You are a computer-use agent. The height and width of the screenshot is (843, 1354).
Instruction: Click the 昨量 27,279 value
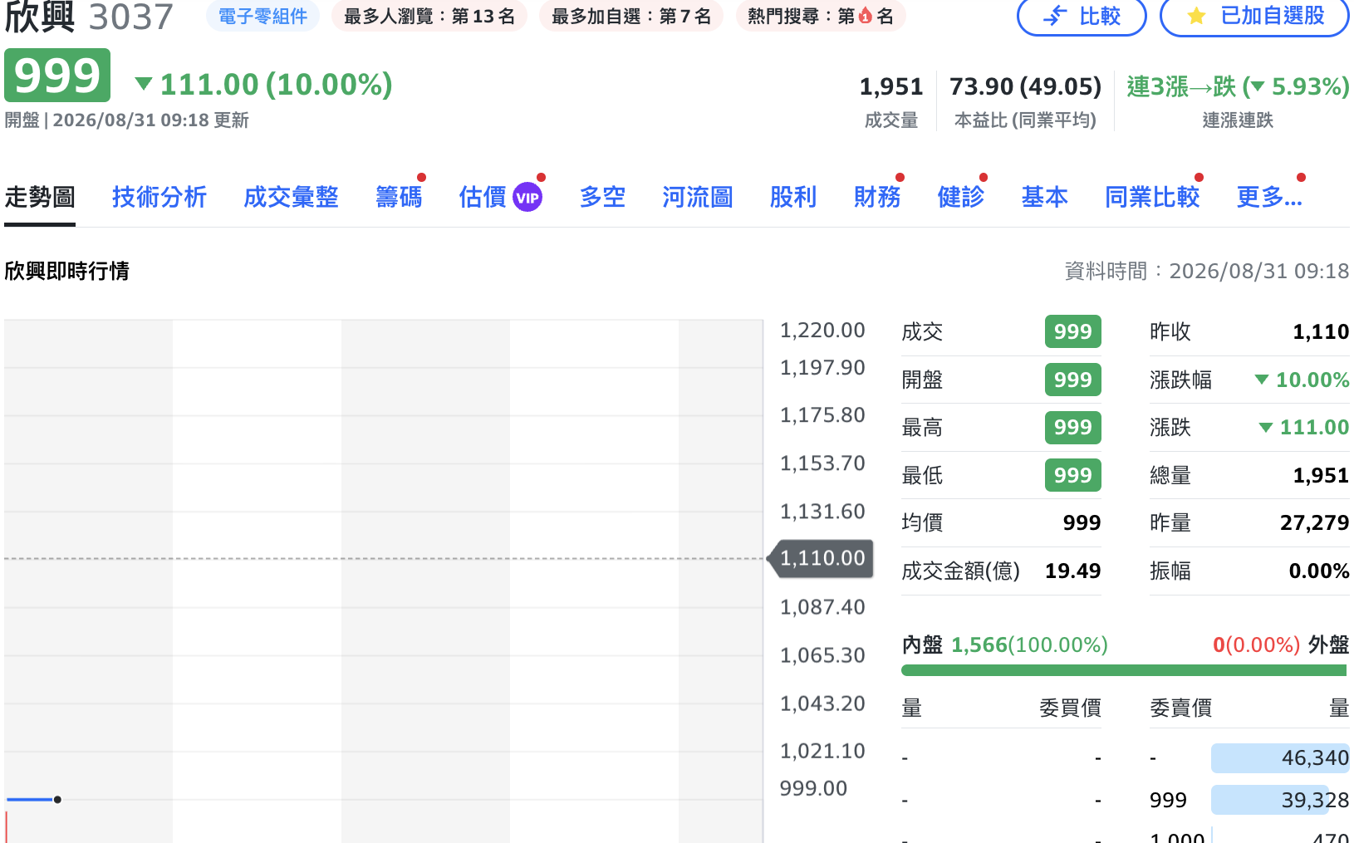tap(1314, 522)
